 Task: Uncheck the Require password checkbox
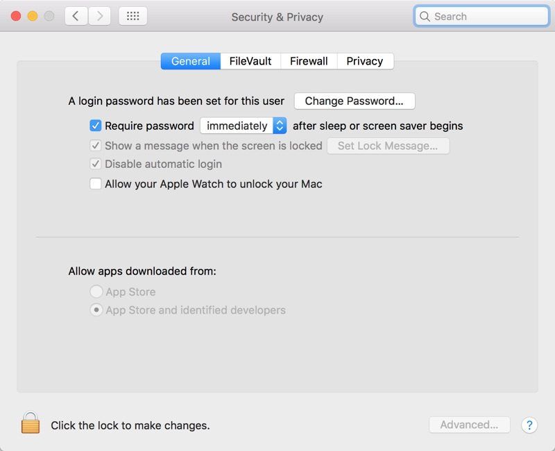point(96,126)
